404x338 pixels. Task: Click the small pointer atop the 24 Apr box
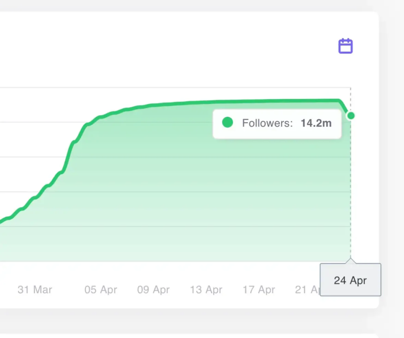[350, 260]
